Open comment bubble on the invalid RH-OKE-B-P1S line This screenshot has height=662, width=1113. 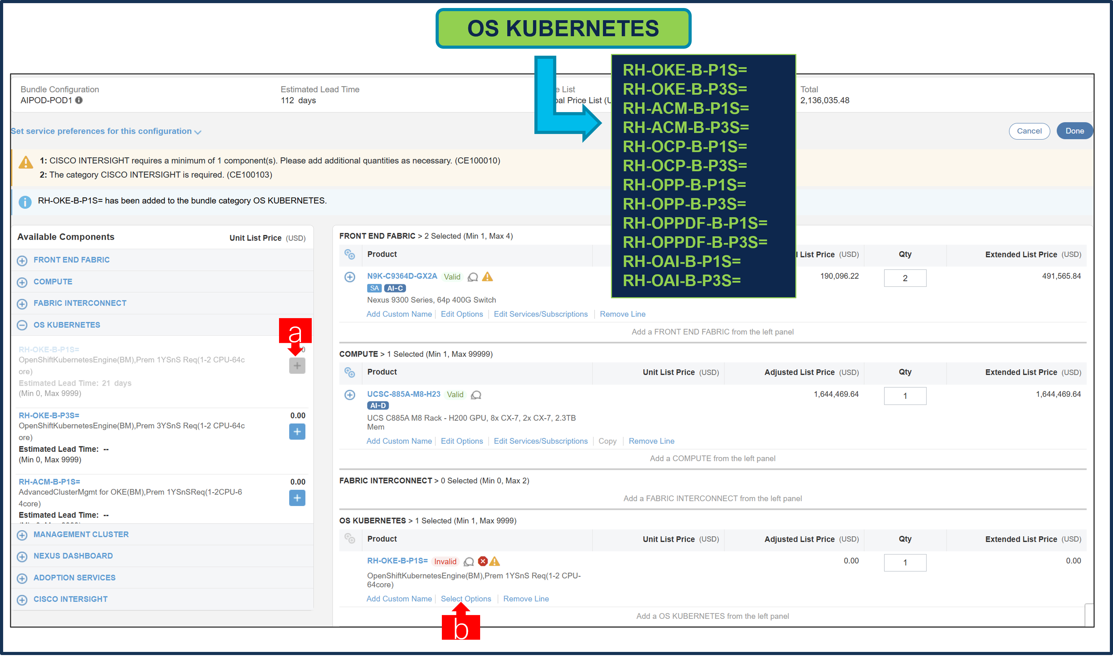[x=469, y=562]
